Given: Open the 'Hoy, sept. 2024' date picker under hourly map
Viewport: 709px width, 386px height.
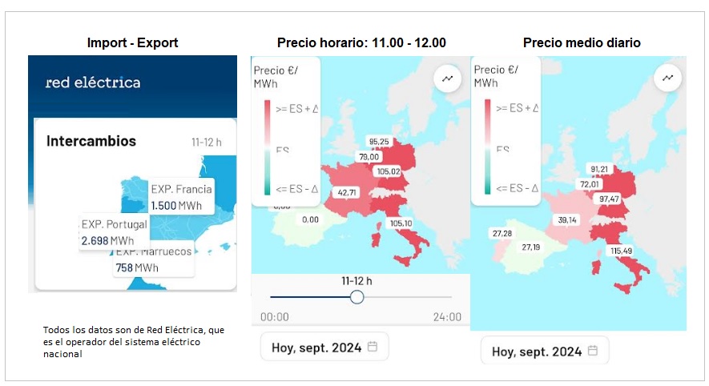Looking at the screenshot, I should tap(324, 347).
